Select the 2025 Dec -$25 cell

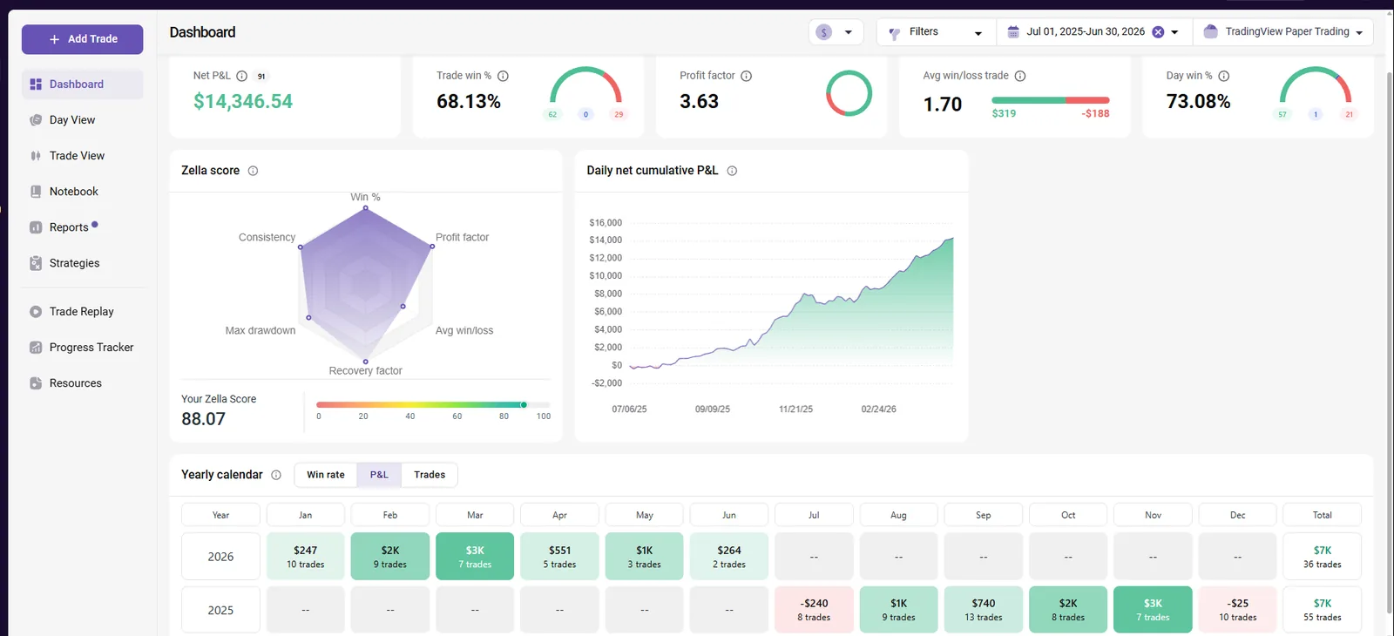pyautogui.click(x=1238, y=610)
